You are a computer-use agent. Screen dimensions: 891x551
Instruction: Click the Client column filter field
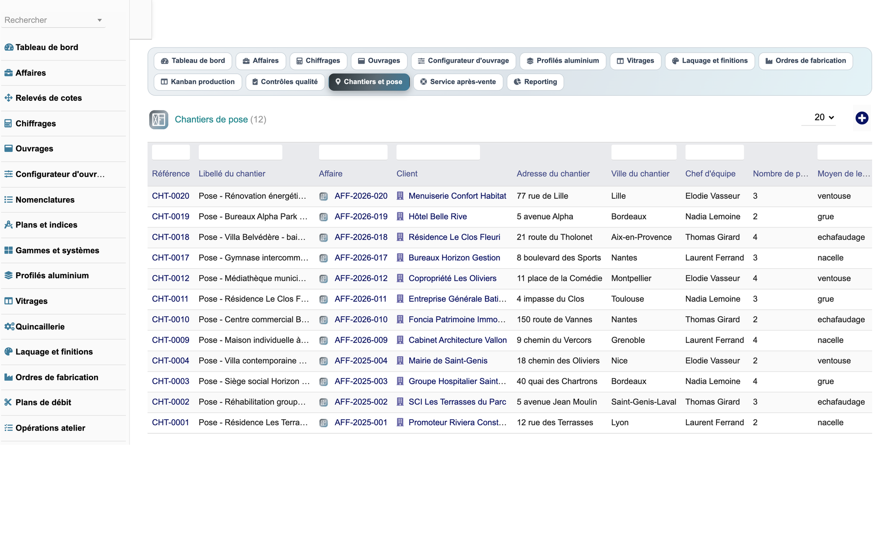click(x=438, y=152)
